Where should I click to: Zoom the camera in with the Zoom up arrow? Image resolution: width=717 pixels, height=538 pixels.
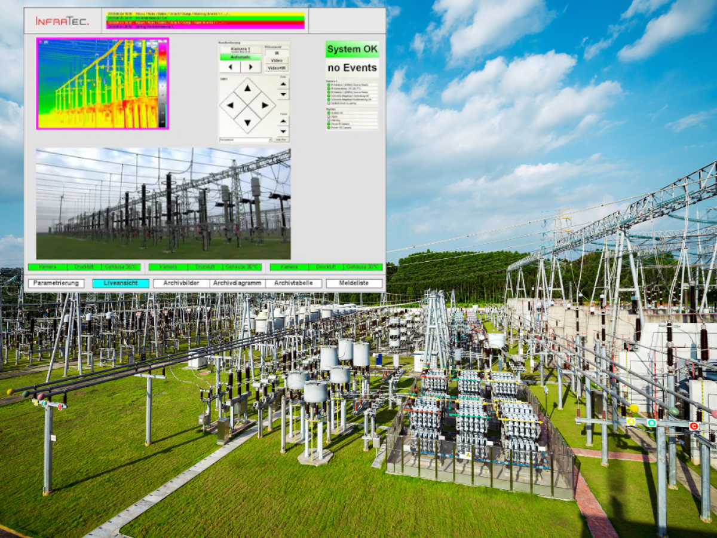pos(283,84)
